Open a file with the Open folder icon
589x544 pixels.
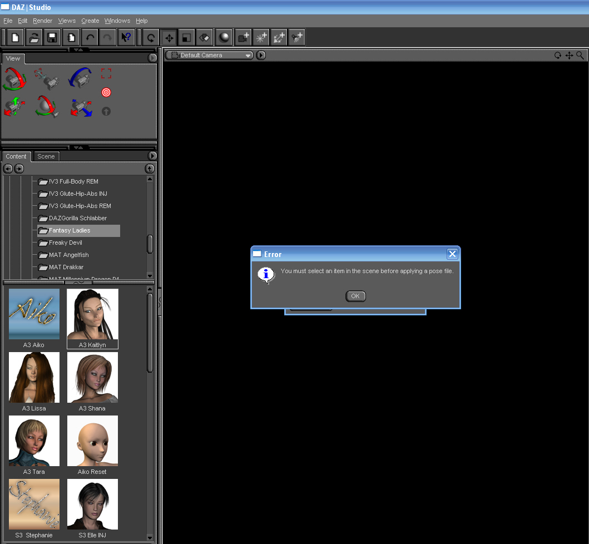pos(34,38)
